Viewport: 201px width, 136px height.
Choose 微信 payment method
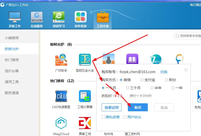pos(121,80)
